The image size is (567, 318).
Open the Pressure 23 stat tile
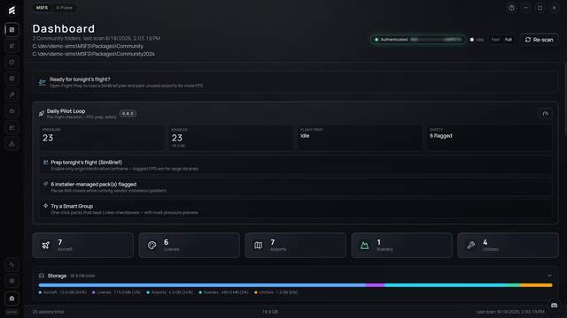(x=102, y=138)
